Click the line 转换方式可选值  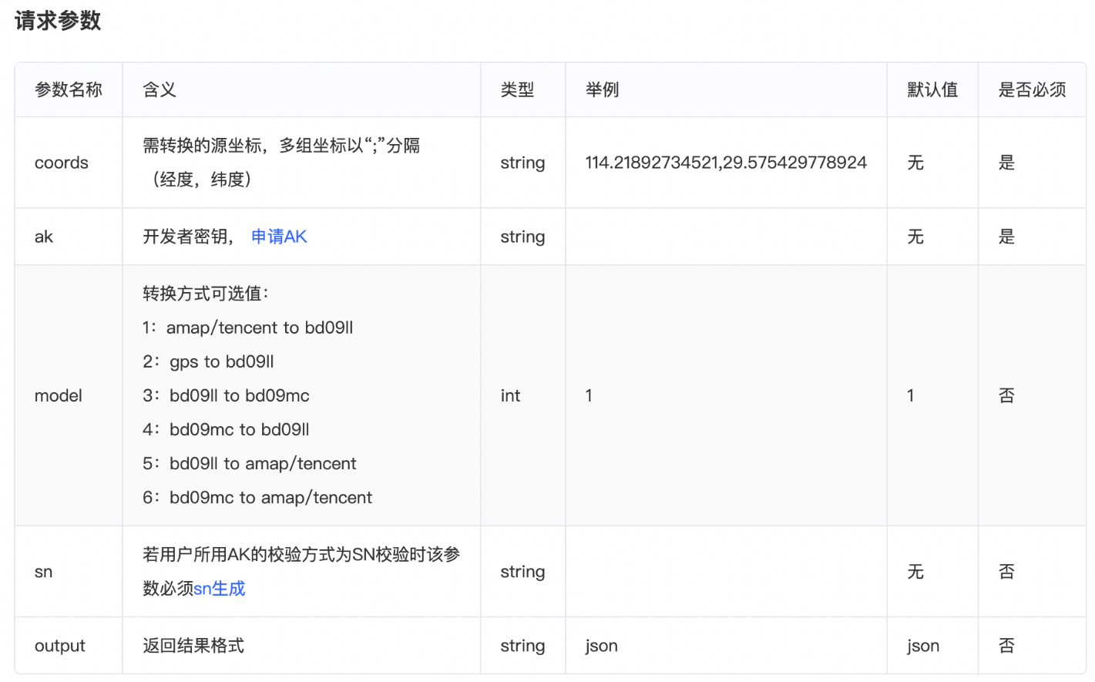click(x=206, y=294)
